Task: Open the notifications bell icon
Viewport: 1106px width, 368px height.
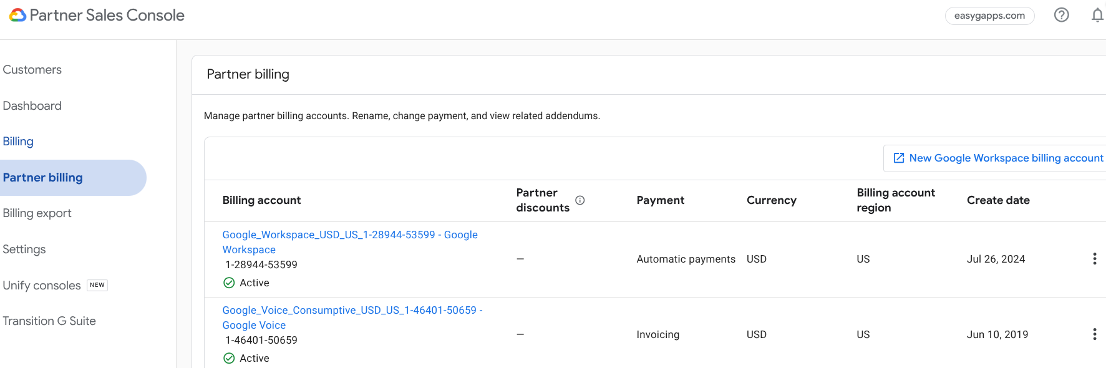Action: pos(1097,15)
